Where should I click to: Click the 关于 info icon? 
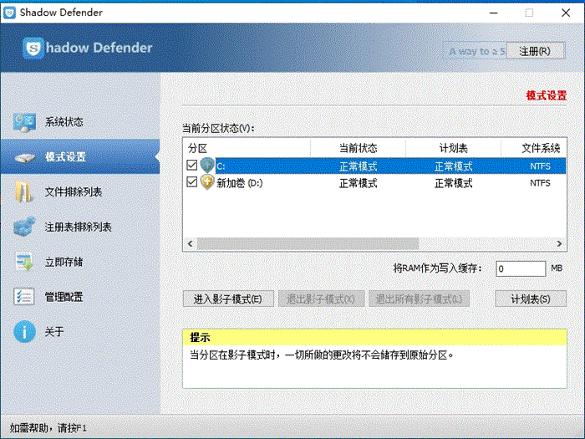[x=24, y=331]
